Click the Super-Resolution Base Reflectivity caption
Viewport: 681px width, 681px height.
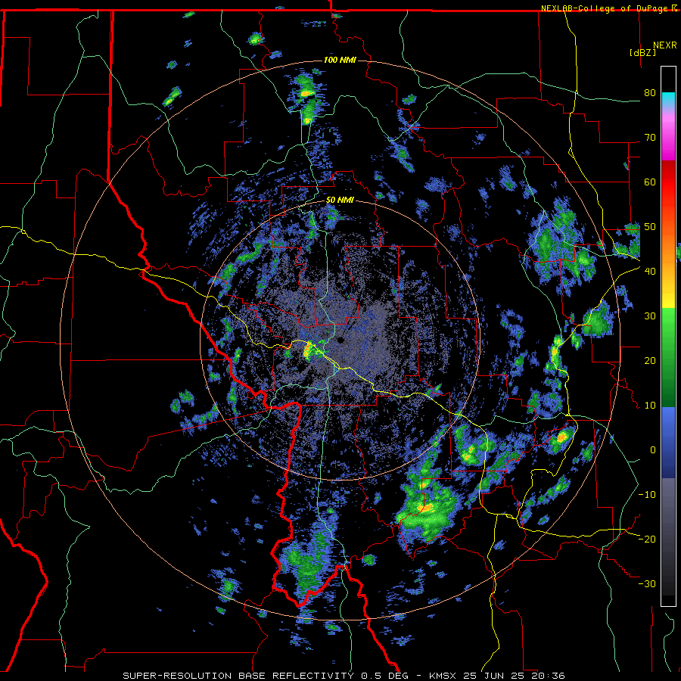point(344,676)
